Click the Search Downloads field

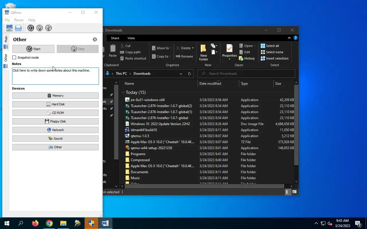(x=246, y=74)
